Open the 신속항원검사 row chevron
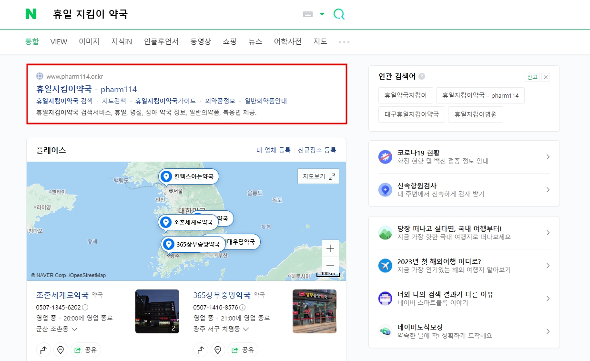This screenshot has height=361, width=590. [x=548, y=190]
